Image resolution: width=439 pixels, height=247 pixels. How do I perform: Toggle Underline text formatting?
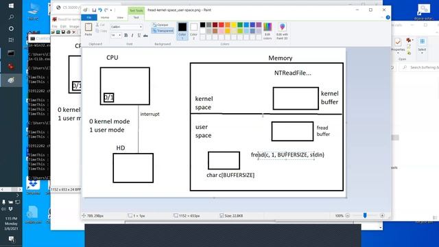[139, 35]
